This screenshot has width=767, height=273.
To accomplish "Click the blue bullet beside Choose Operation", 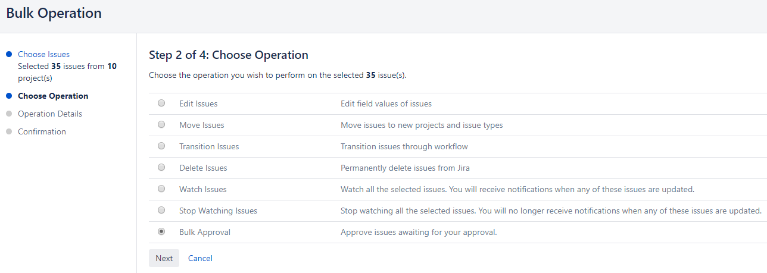I will [9, 96].
